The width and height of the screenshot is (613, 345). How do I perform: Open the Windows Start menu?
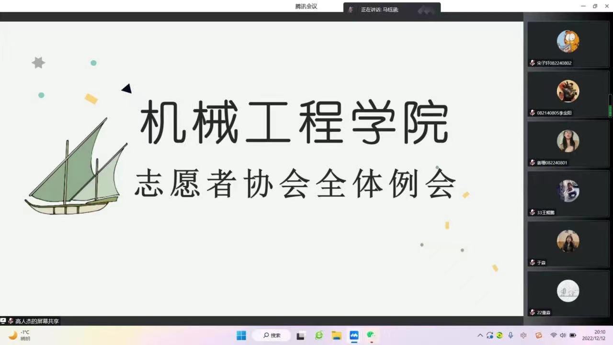coord(241,335)
